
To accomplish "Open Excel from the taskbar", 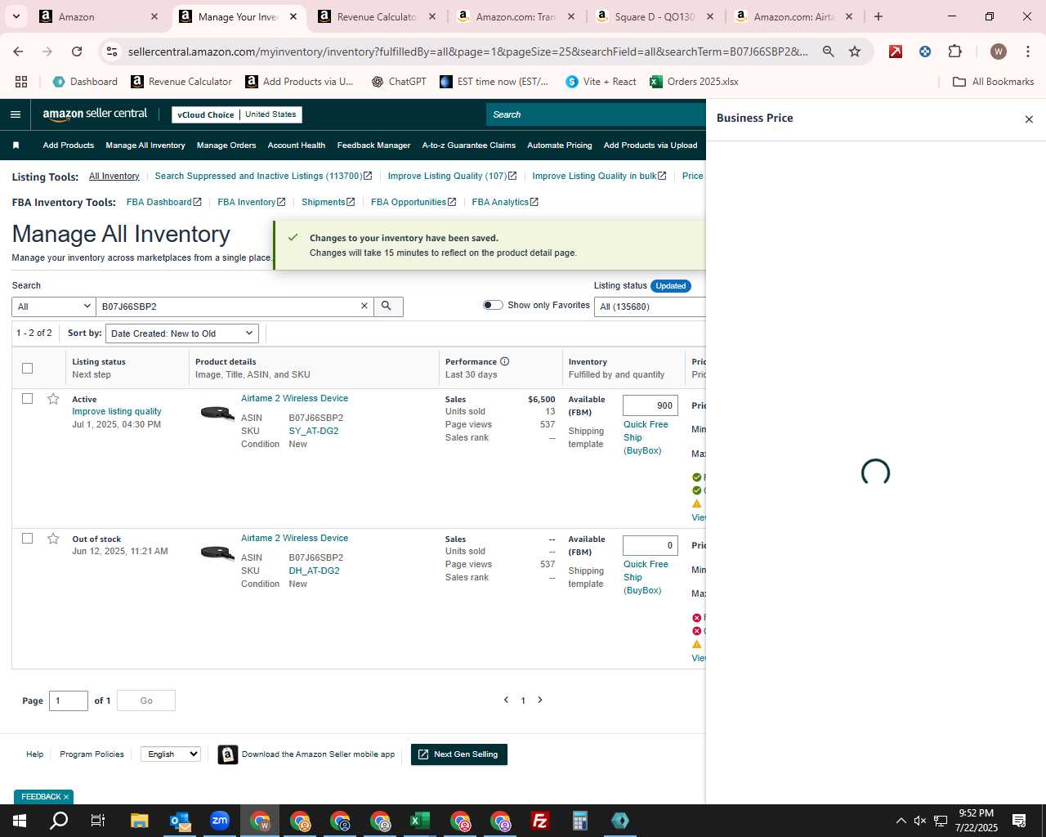I will 420,821.
